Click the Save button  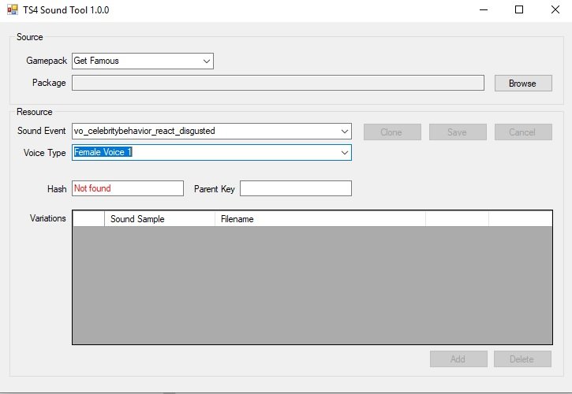pyautogui.click(x=458, y=132)
